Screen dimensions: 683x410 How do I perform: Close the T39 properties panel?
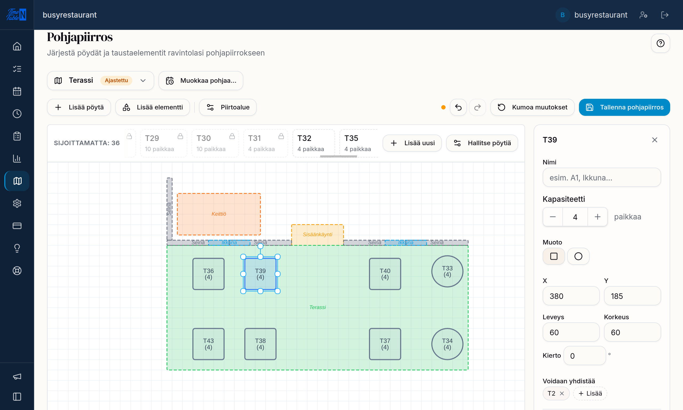tap(654, 140)
